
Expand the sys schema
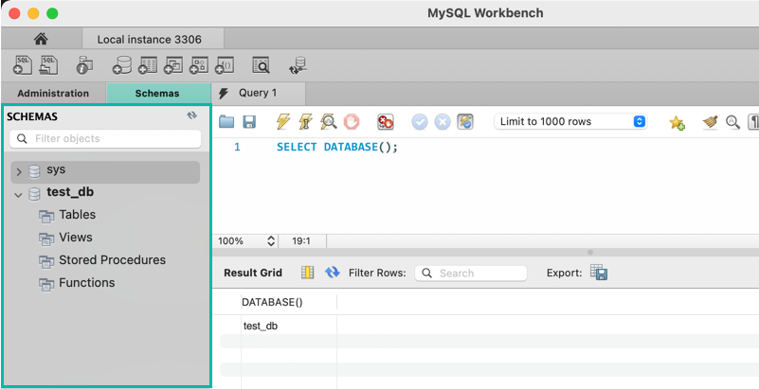tap(18, 172)
